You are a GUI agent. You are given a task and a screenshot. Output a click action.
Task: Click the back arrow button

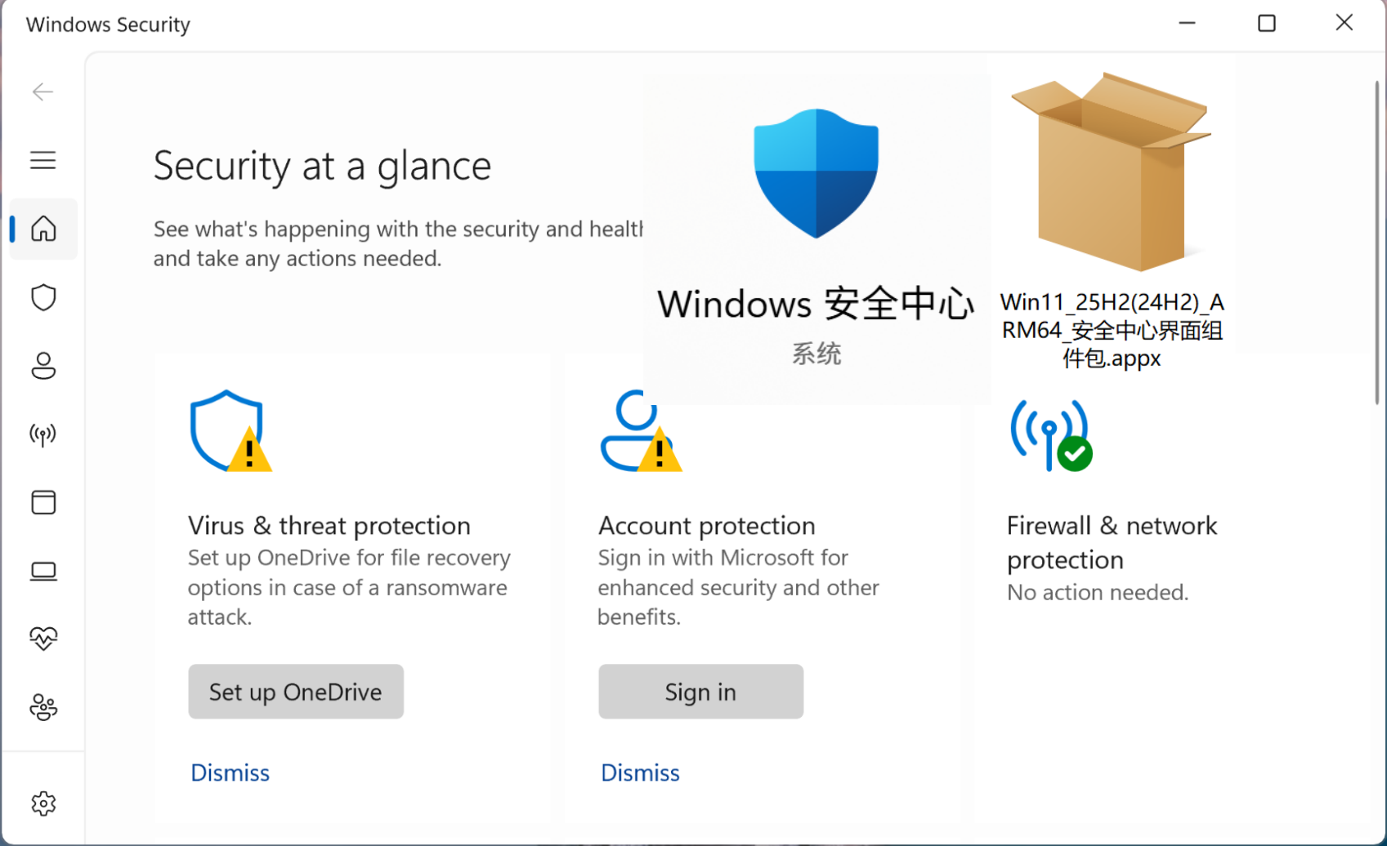(43, 91)
